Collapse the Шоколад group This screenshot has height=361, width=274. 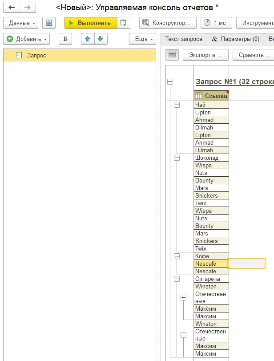[177, 158]
